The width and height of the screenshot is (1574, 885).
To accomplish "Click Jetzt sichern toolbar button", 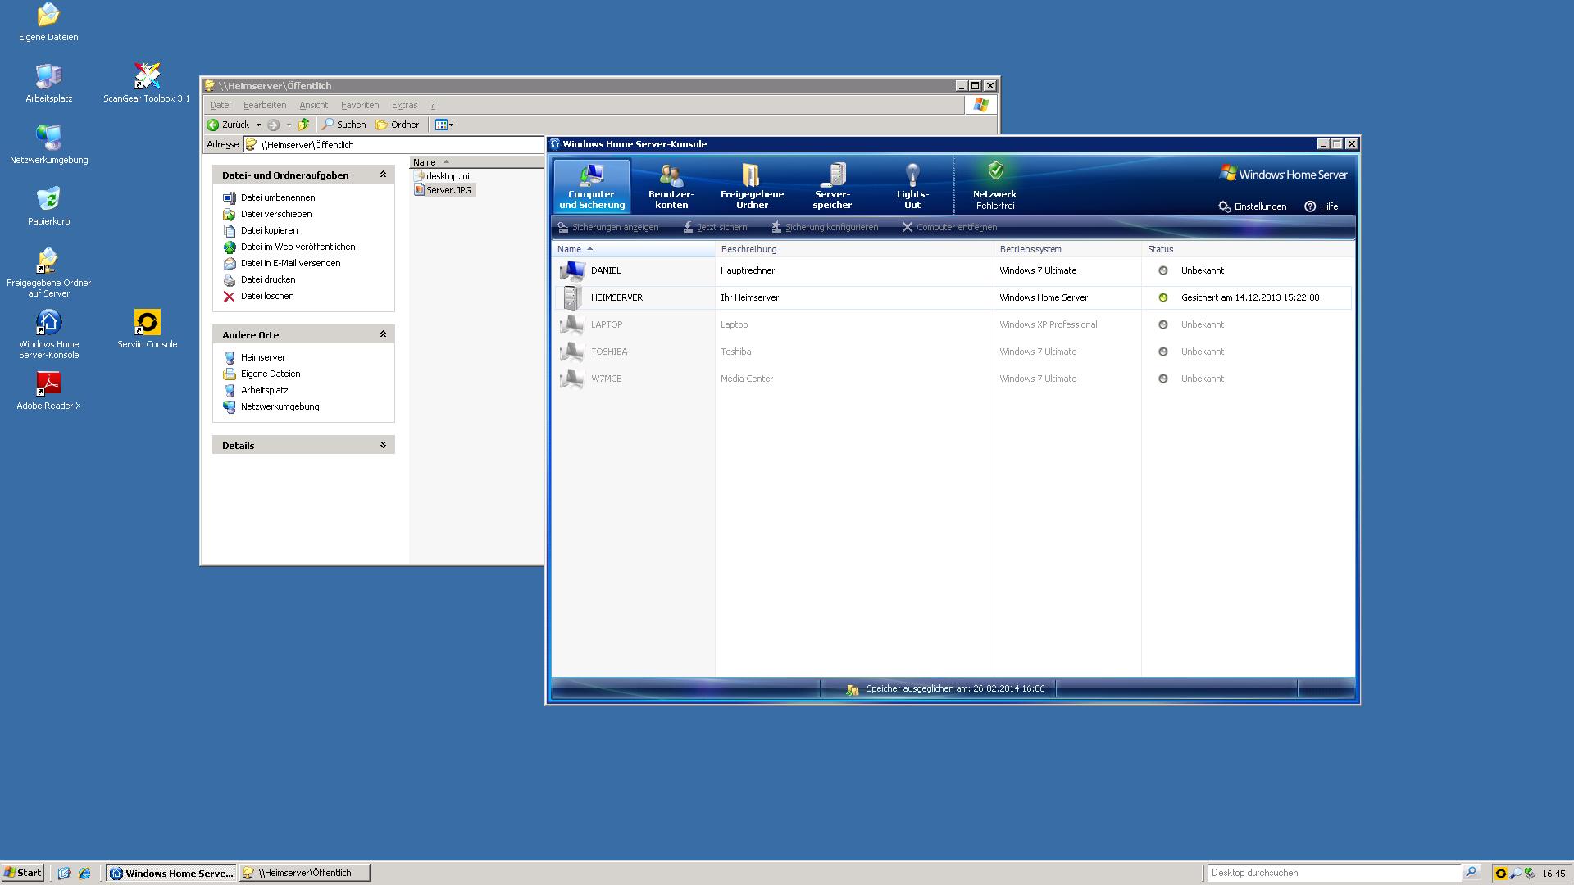I will click(x=715, y=227).
